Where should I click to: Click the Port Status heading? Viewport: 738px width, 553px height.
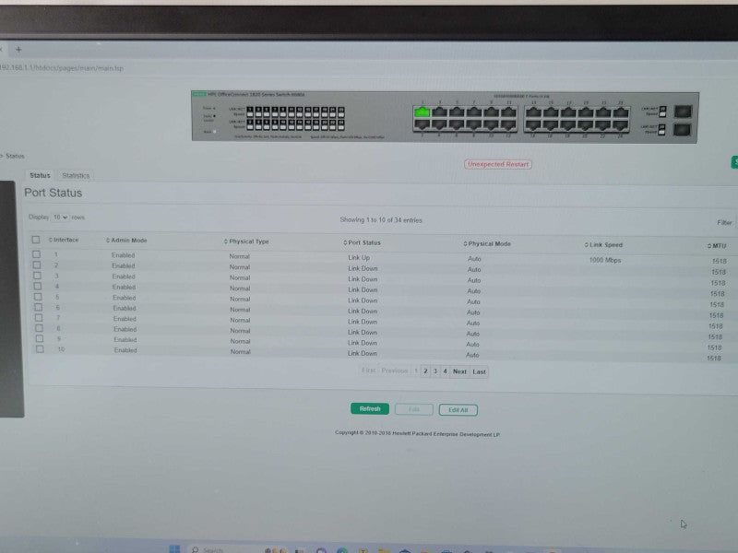tap(54, 193)
